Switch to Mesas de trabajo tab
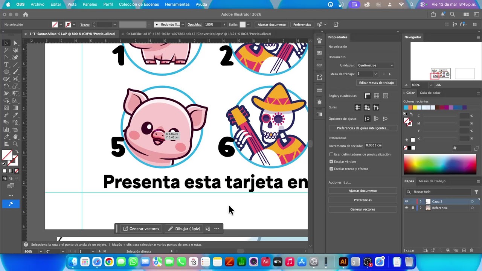482x271 pixels. click(x=432, y=181)
